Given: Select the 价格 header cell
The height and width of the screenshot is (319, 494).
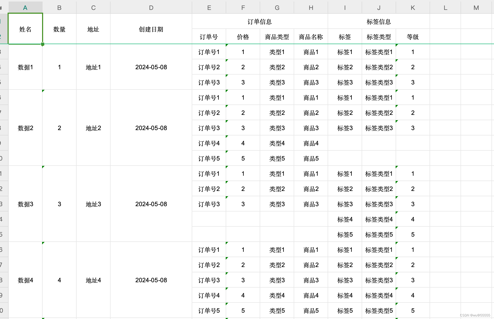Looking at the screenshot, I should click(243, 37).
